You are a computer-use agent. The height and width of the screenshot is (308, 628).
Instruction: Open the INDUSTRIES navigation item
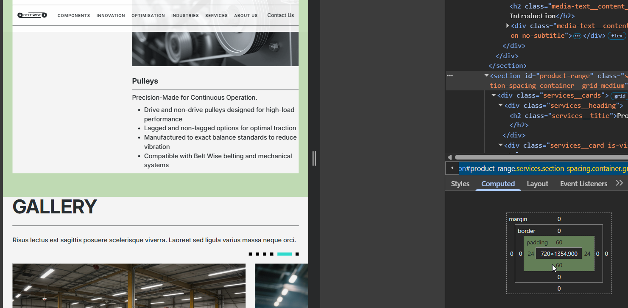coord(185,16)
